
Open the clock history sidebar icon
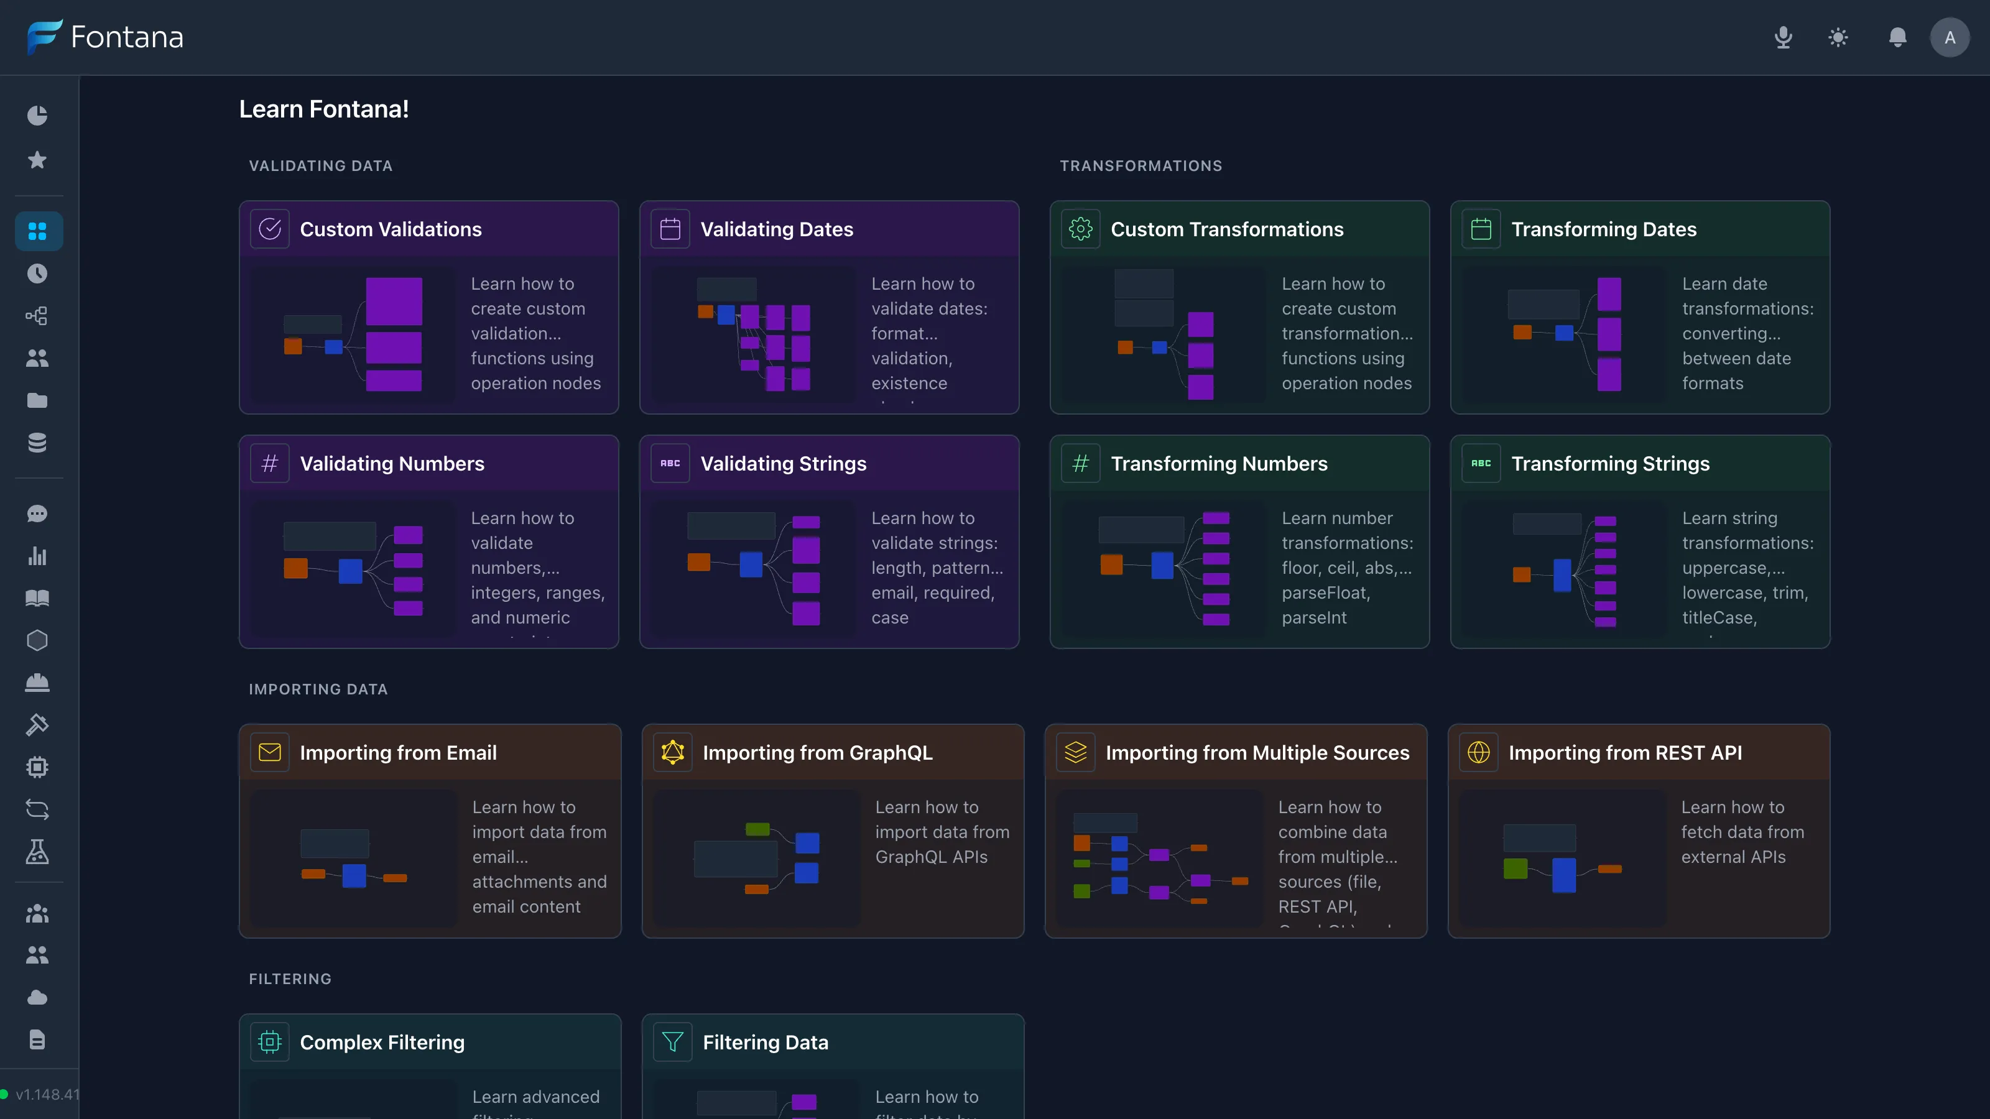(x=37, y=274)
